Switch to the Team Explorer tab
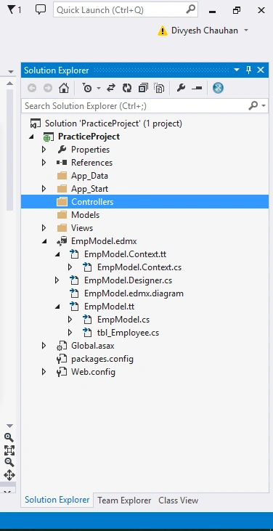Image resolution: width=273 pixels, height=531 pixels. point(124,500)
